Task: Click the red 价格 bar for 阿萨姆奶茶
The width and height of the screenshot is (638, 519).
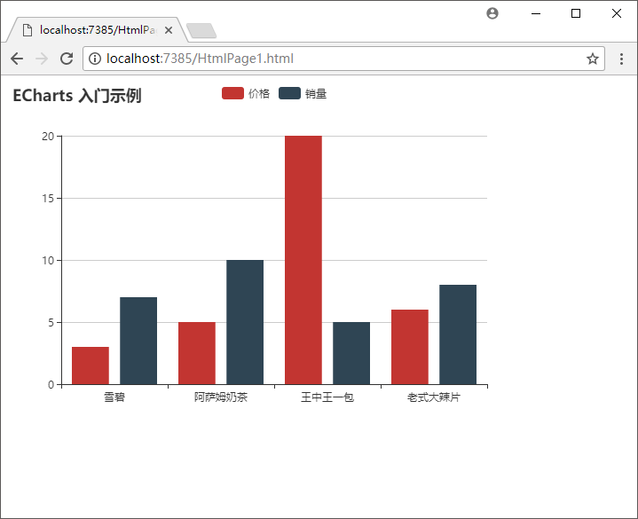Action: (197, 353)
